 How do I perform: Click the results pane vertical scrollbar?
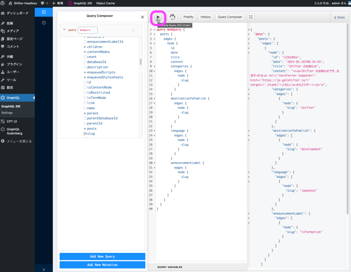[x=348, y=118]
